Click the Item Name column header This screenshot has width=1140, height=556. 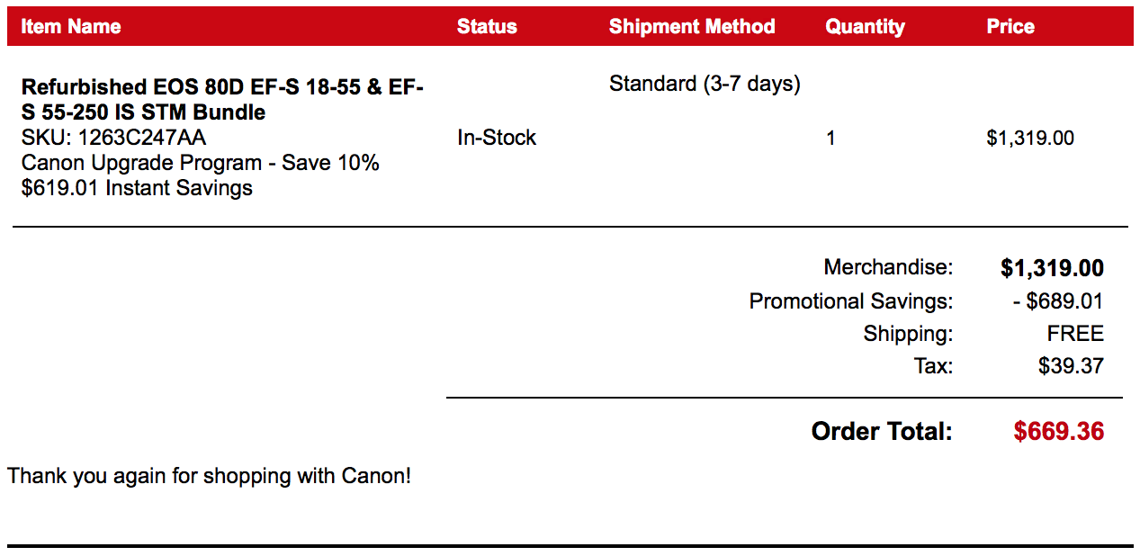[x=71, y=27]
